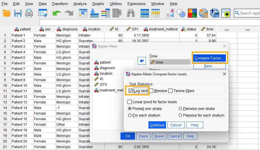Save the file with the floppy disk icon

[18, 13]
